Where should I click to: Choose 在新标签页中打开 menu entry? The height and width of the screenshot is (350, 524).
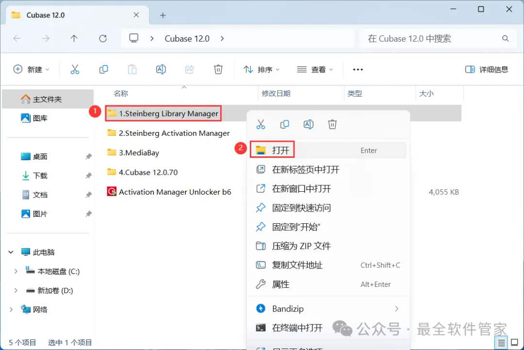click(x=328, y=169)
